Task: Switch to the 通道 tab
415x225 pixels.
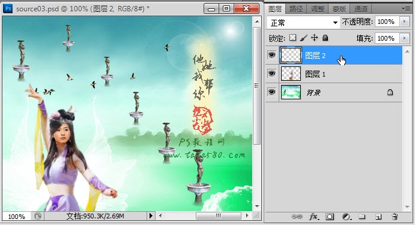Action: (x=361, y=9)
